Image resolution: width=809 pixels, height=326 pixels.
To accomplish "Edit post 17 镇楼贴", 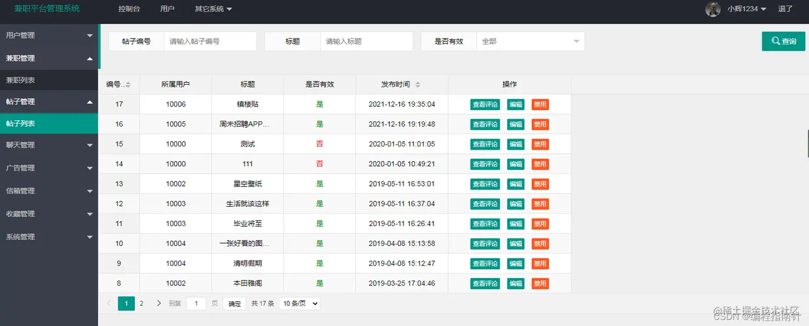I will (516, 105).
